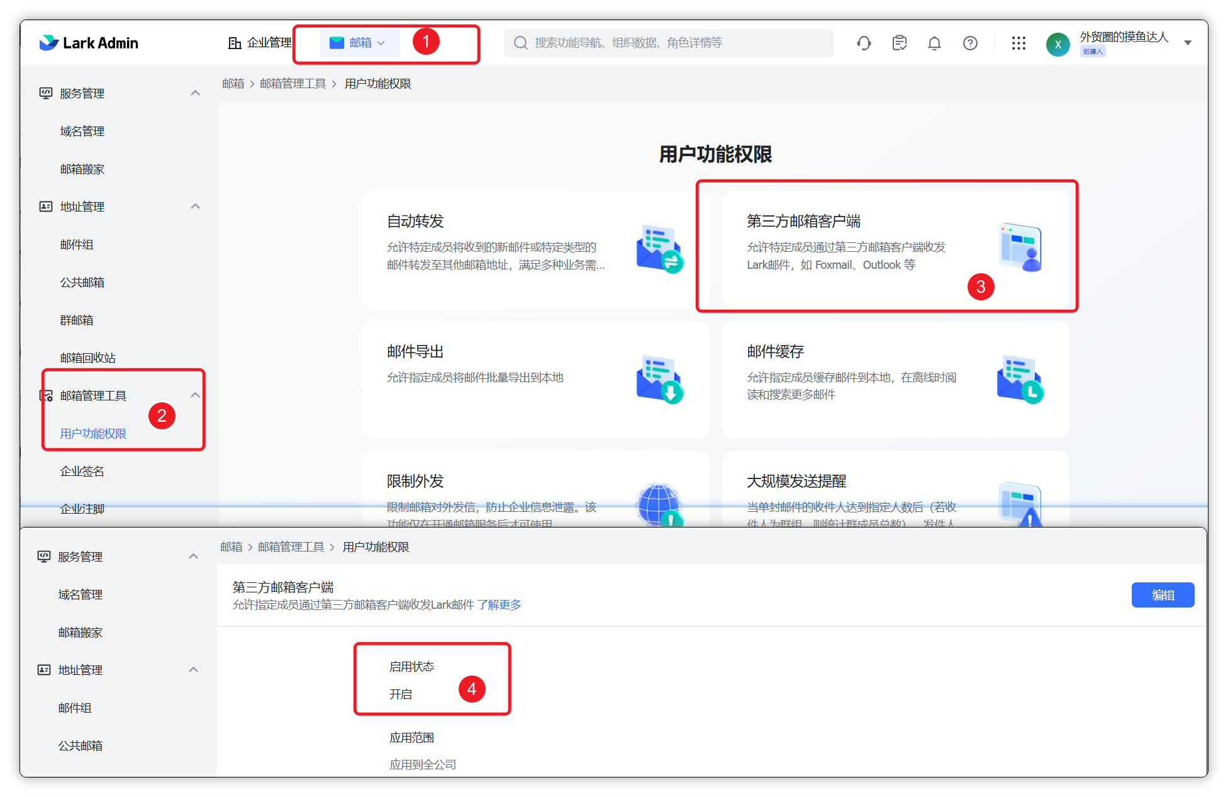
Task: Collapse the 邮箱管理工具 sidebar section
Action: point(195,395)
